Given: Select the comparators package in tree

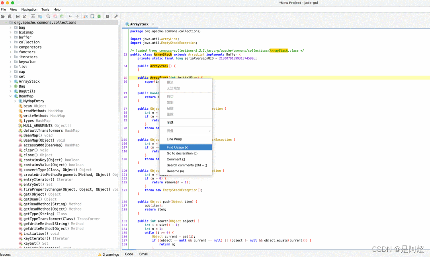Looking at the screenshot, I should (30, 47).
